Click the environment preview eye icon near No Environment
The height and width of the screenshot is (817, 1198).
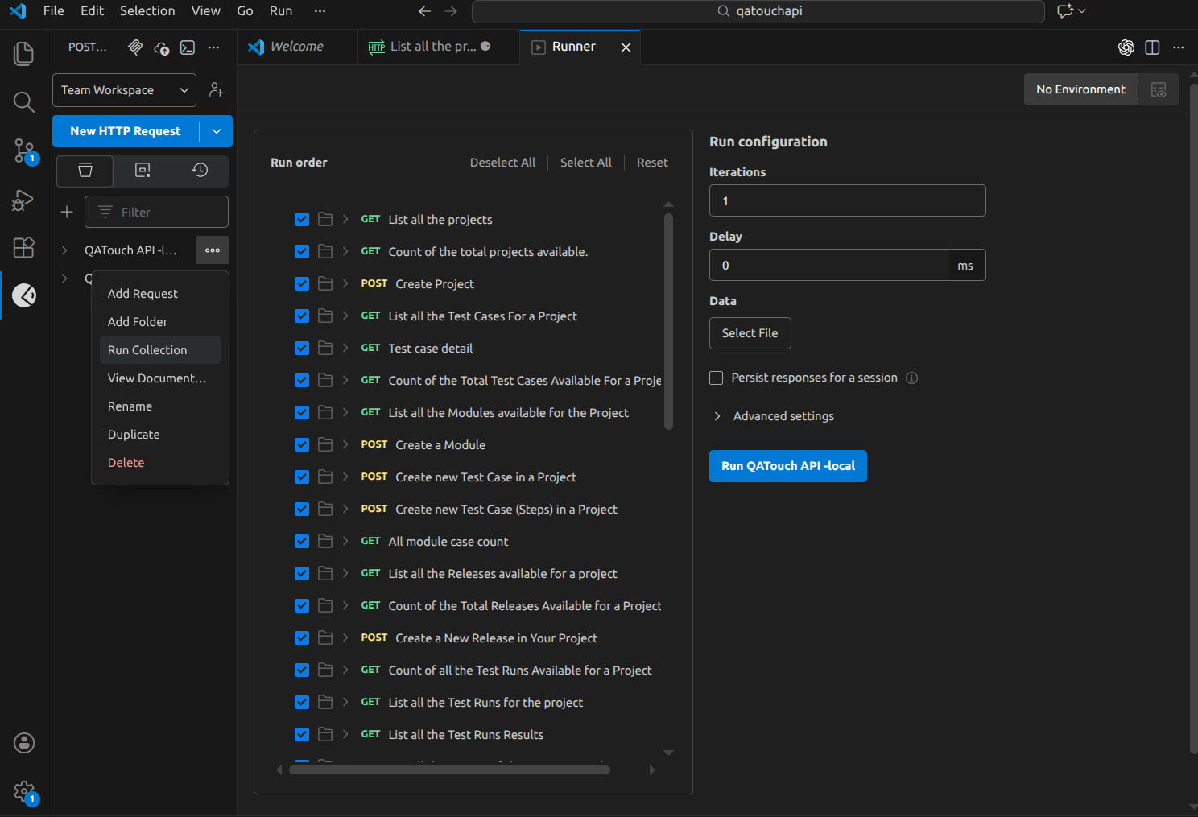tap(1159, 89)
